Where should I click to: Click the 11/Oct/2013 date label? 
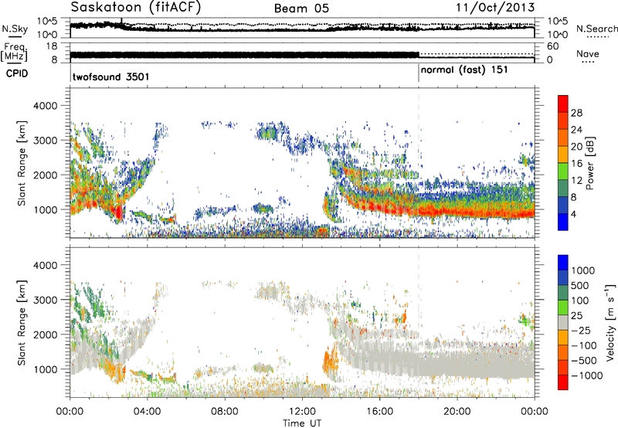coord(495,8)
